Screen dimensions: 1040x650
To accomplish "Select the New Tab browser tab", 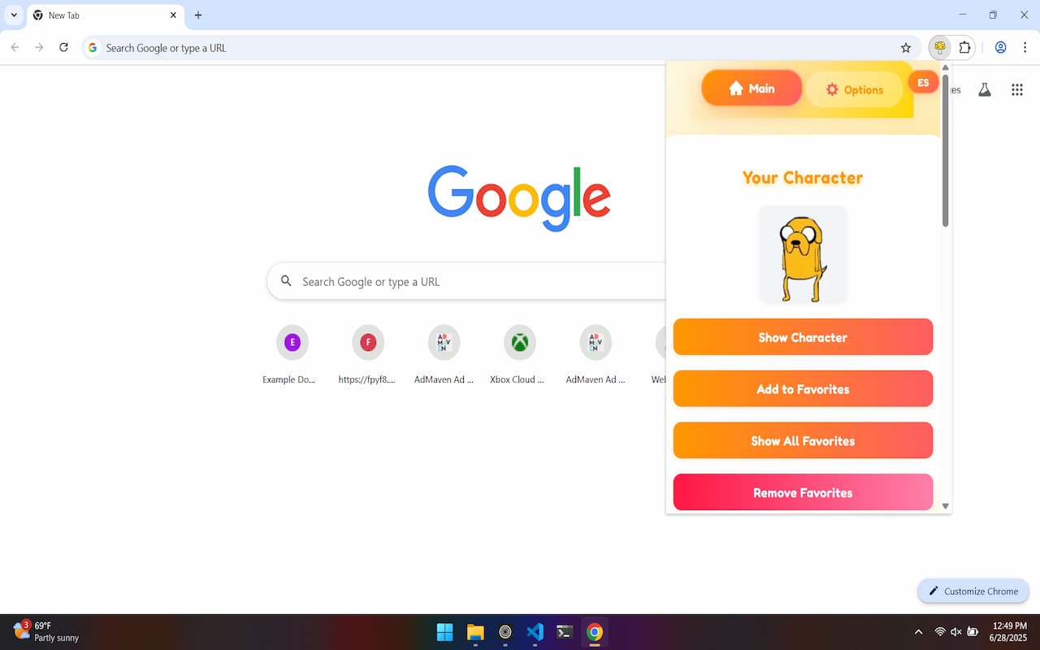I will tap(105, 15).
